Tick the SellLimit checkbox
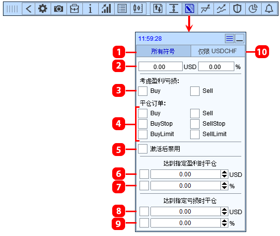This screenshot has width=280, height=236. click(x=195, y=134)
